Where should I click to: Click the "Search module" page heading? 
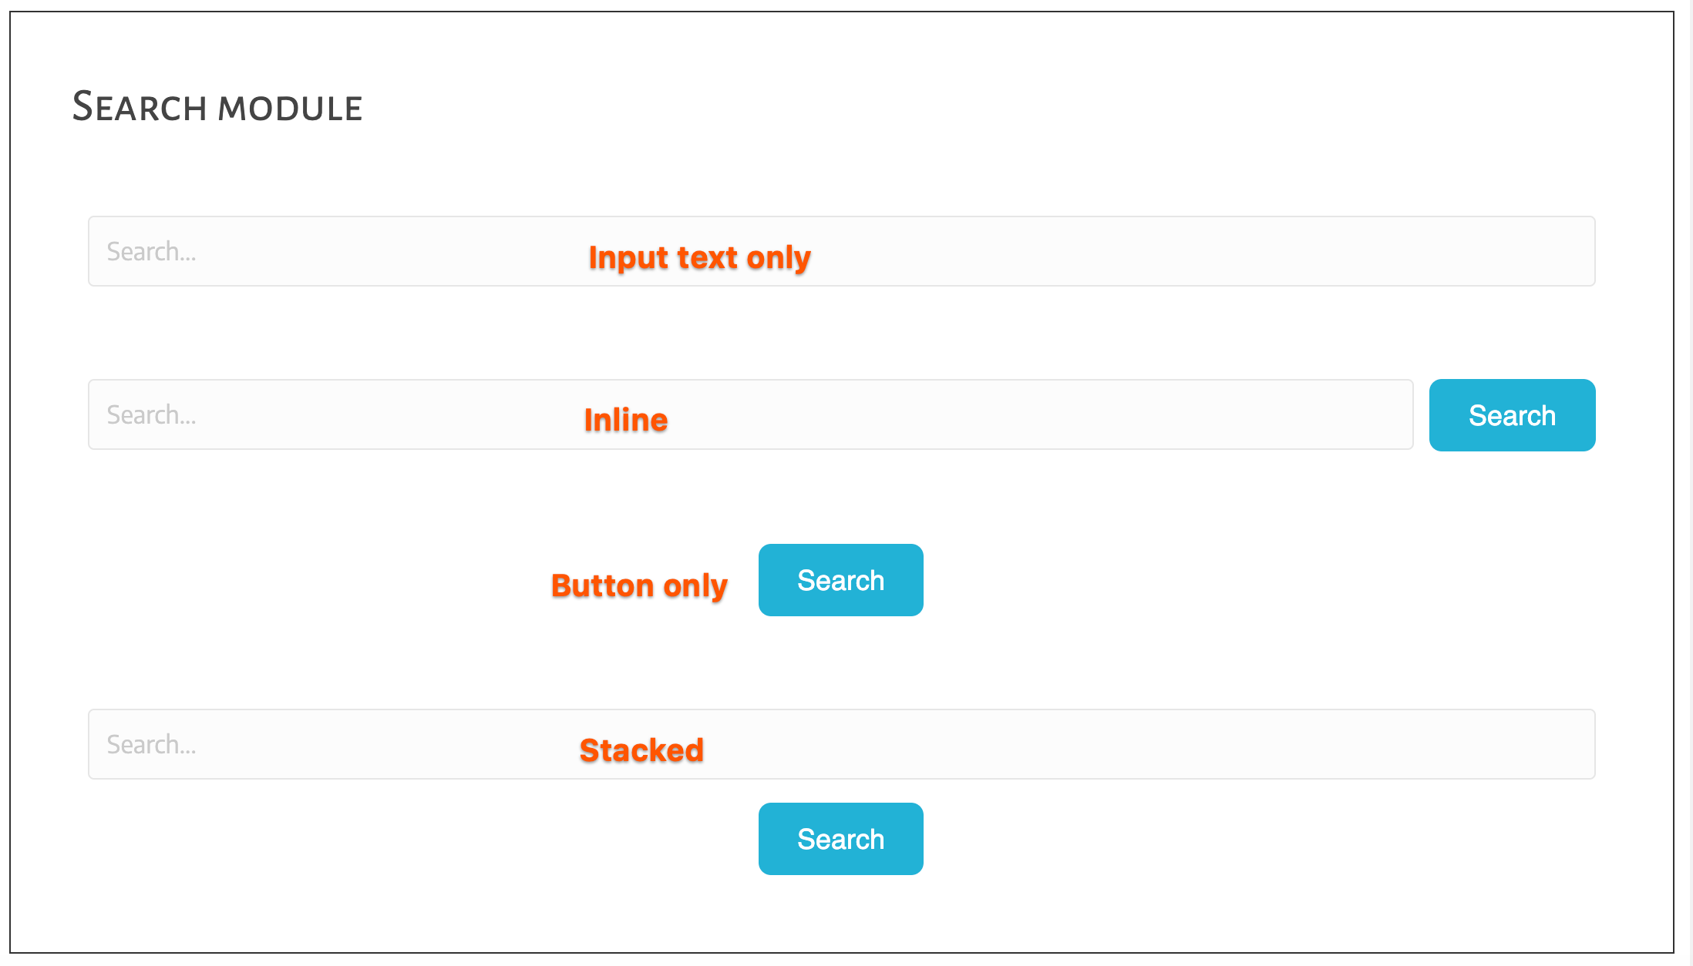[x=217, y=107]
